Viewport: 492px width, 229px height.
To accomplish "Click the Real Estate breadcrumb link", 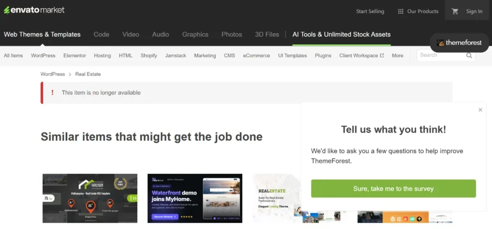I will 88,74.
